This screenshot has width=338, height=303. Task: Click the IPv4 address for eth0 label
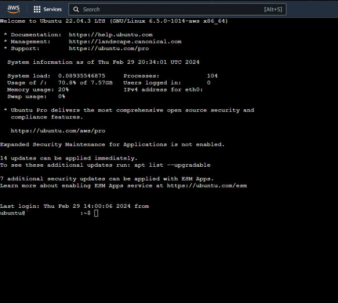pyautogui.click(x=163, y=89)
